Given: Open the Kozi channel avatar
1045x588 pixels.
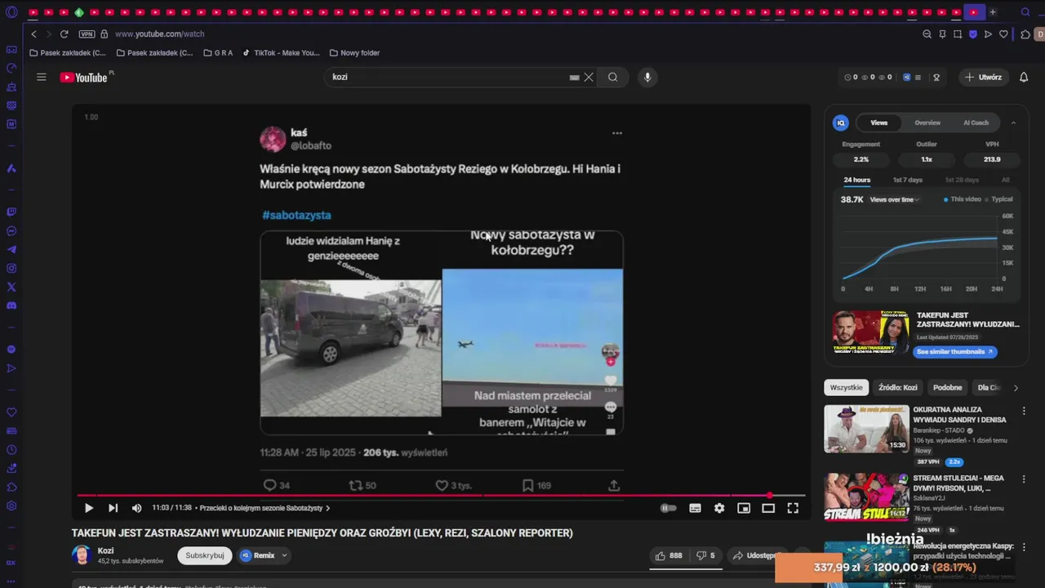Looking at the screenshot, I should click(81, 555).
